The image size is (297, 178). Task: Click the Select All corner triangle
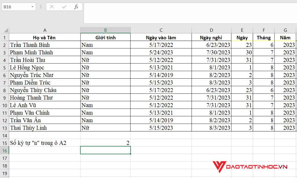tap(6, 30)
